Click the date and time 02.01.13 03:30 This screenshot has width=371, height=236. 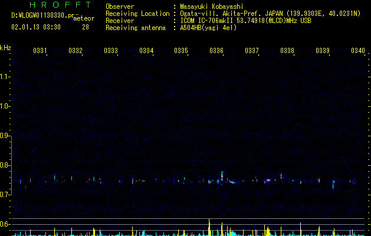click(x=36, y=27)
